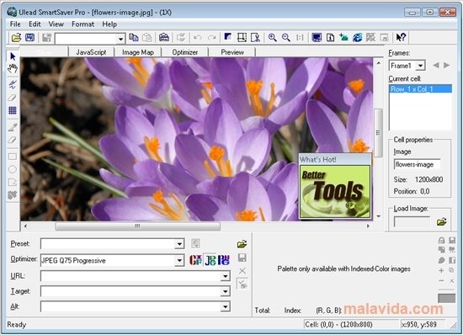Choose the PNG optimizer format icon
Screen dimensions: 463x335
(x=224, y=260)
